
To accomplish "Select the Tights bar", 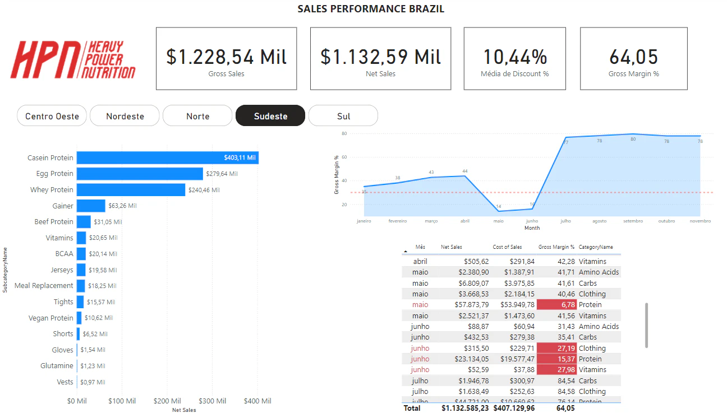I will 80,302.
